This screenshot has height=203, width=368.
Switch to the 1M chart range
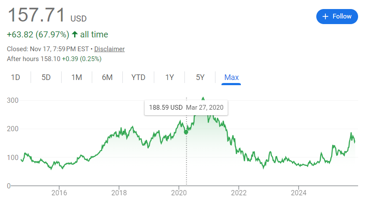(x=77, y=77)
